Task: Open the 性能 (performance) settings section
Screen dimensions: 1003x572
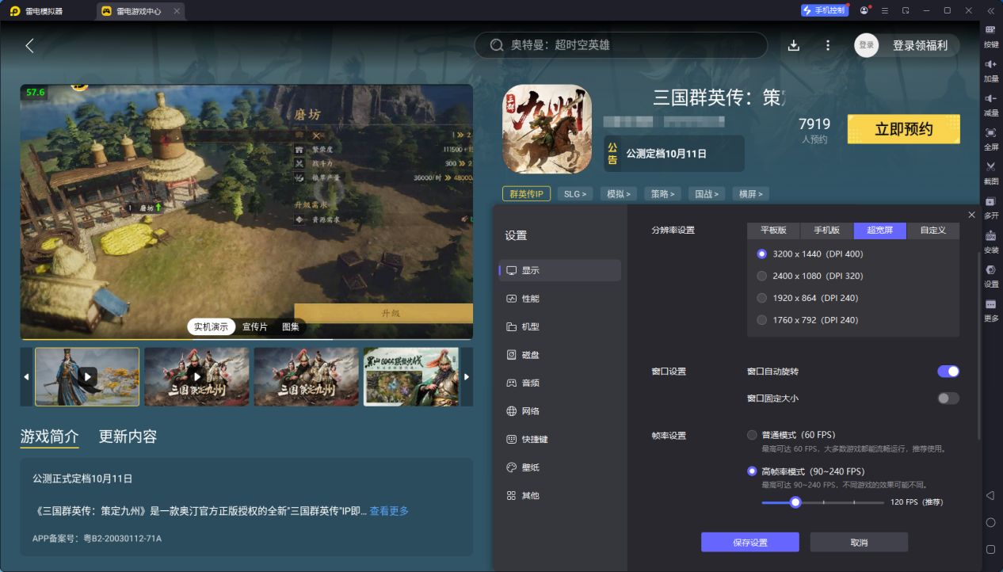Action: 530,299
